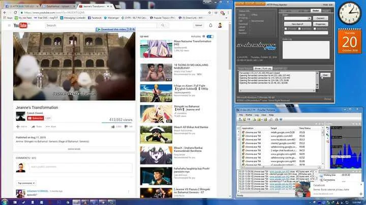This screenshot has width=366, height=205.
Task: Click the Add a public comment box
Action: (80, 167)
